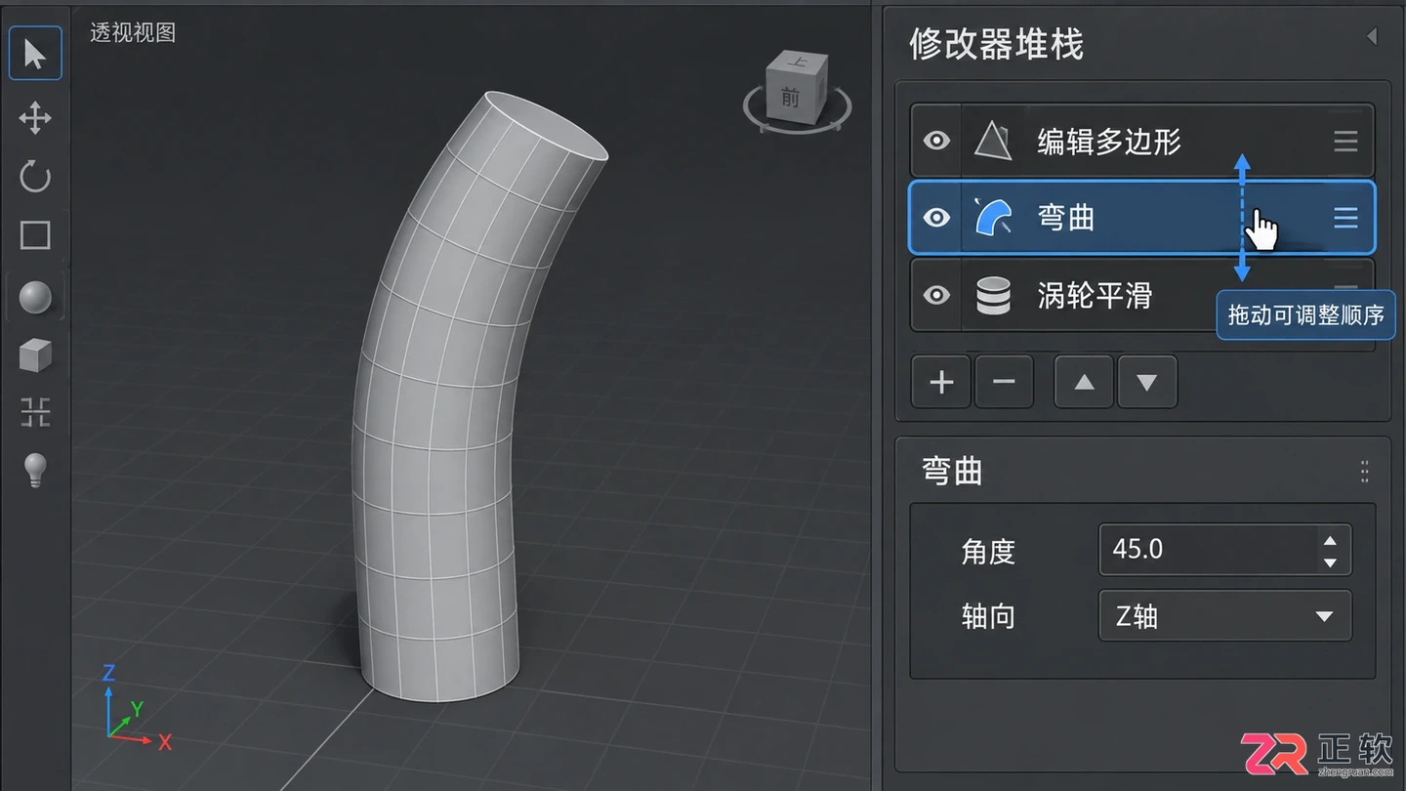Click the snap/align tool icon

(35, 413)
